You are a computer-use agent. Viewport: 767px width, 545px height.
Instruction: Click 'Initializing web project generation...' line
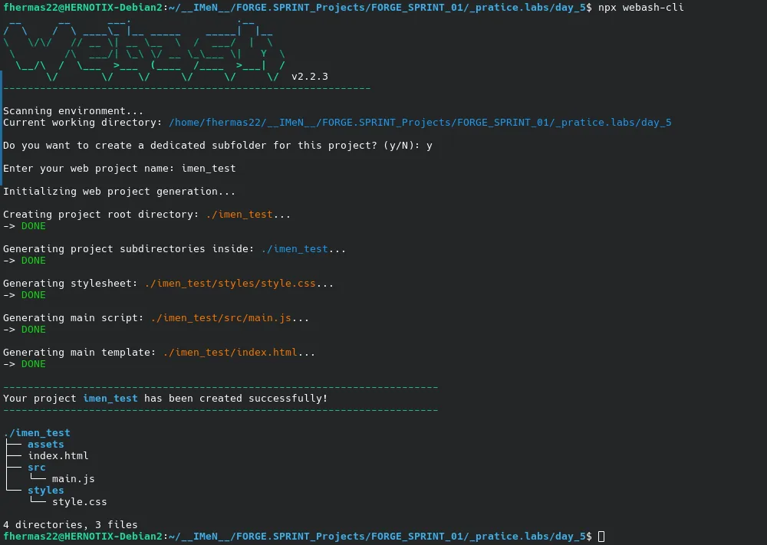coord(120,192)
